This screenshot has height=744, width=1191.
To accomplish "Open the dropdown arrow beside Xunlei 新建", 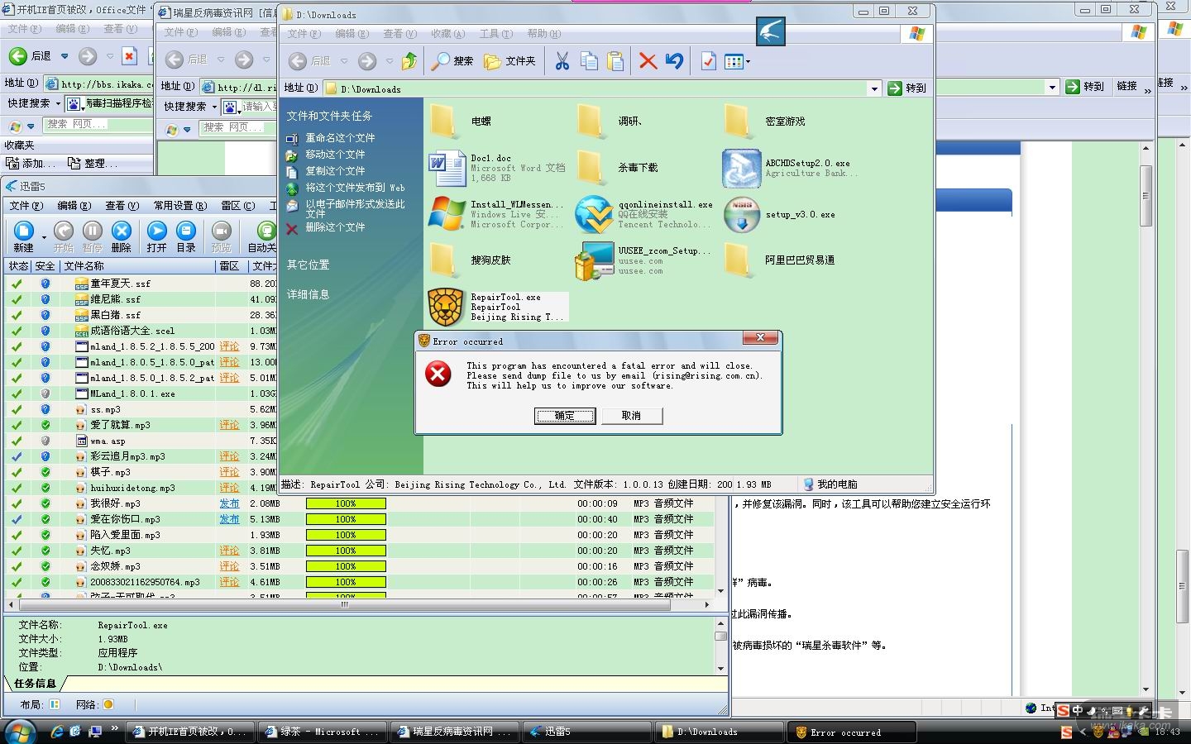I will [x=43, y=237].
